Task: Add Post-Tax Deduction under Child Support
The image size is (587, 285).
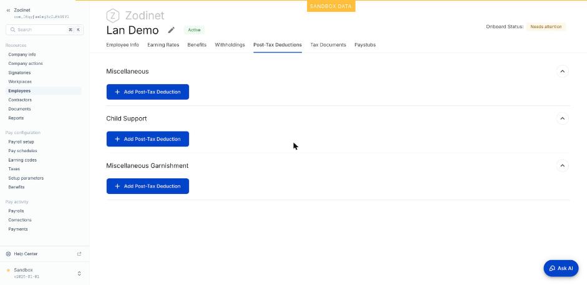Action: tap(147, 139)
